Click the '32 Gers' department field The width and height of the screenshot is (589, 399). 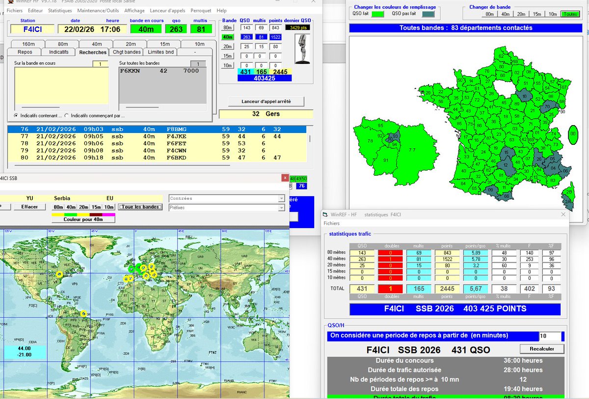point(266,114)
